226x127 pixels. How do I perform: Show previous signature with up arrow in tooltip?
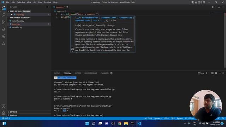click(x=72, y=47)
